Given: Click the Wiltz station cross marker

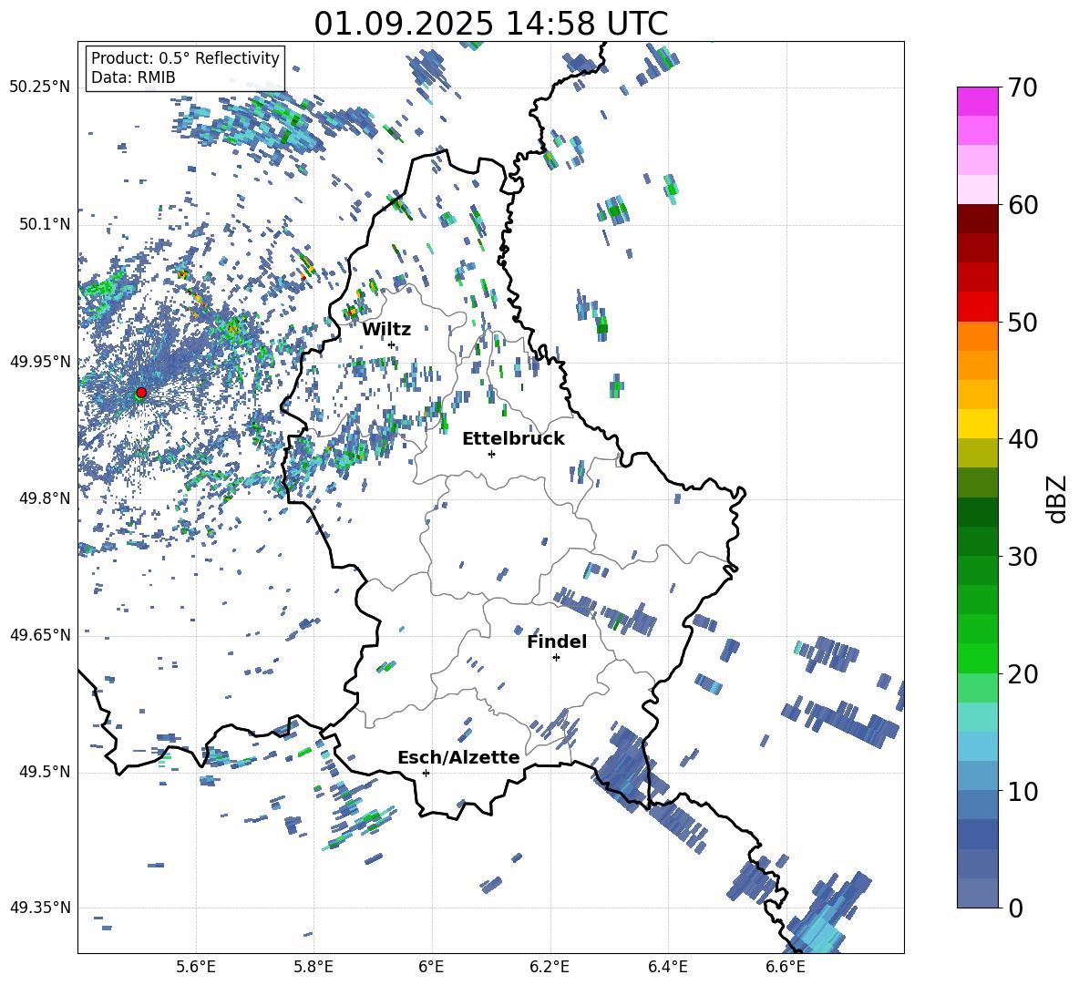Looking at the screenshot, I should (392, 344).
